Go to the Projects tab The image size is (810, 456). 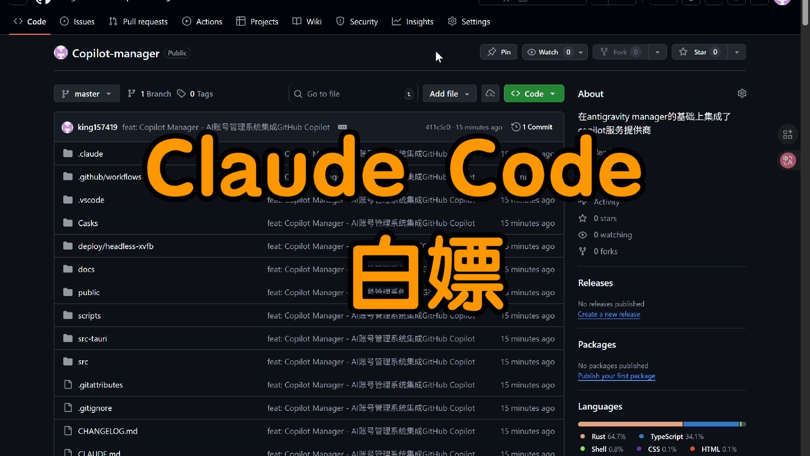tap(257, 22)
